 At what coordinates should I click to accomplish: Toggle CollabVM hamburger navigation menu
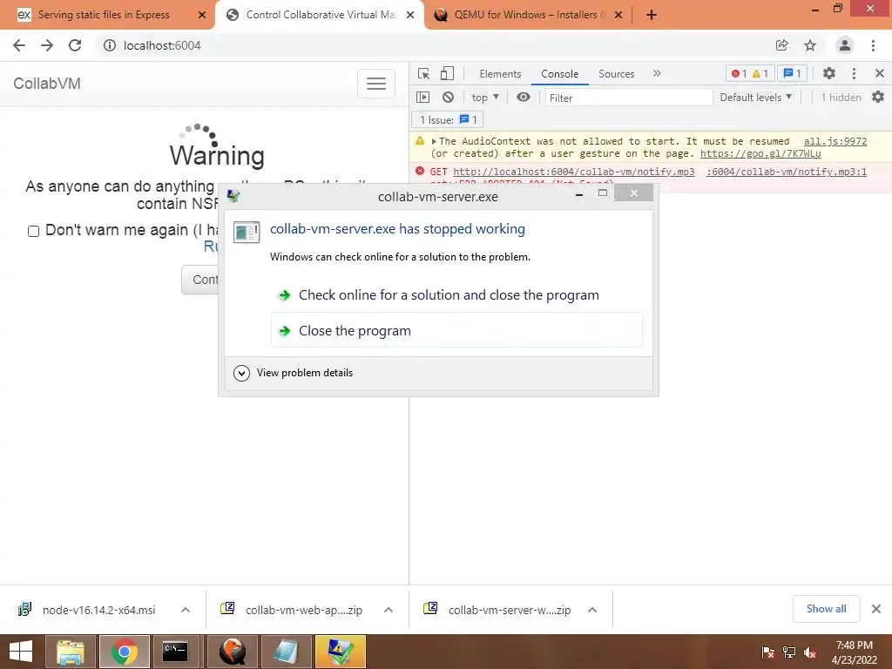pos(376,84)
